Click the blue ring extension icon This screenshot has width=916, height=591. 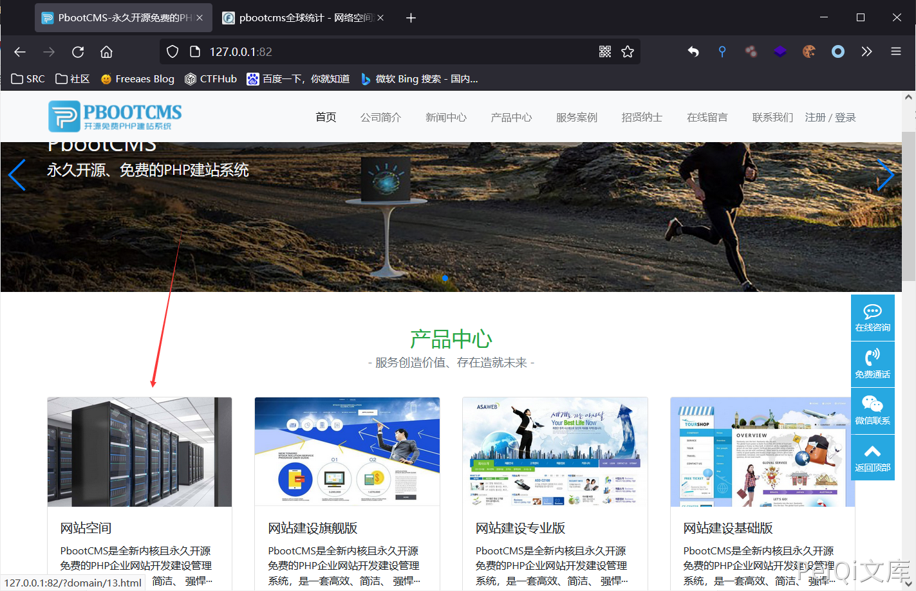pyautogui.click(x=838, y=51)
